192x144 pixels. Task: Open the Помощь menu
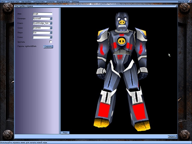pos(75,1)
